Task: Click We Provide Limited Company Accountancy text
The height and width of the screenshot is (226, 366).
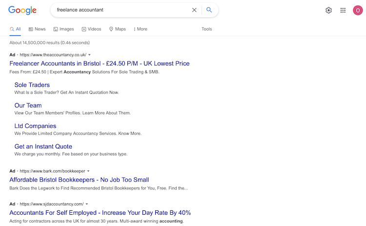Action: coord(78,134)
